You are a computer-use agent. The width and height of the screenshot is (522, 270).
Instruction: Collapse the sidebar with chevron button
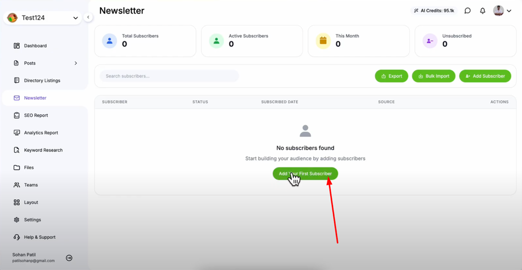tap(88, 18)
